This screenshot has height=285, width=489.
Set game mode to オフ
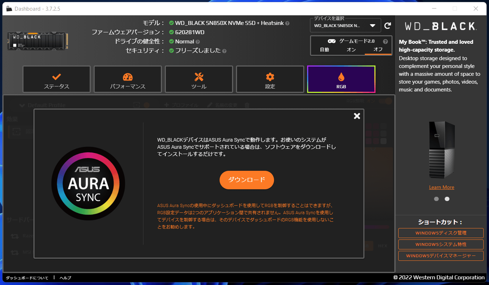click(x=378, y=50)
